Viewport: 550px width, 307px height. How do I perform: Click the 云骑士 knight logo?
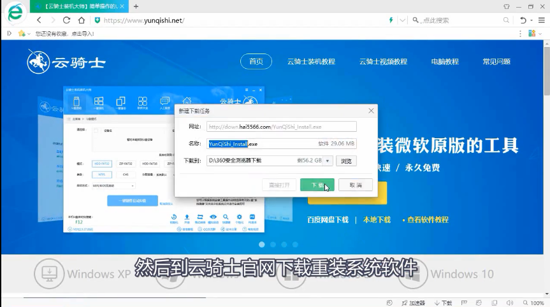[66, 62]
